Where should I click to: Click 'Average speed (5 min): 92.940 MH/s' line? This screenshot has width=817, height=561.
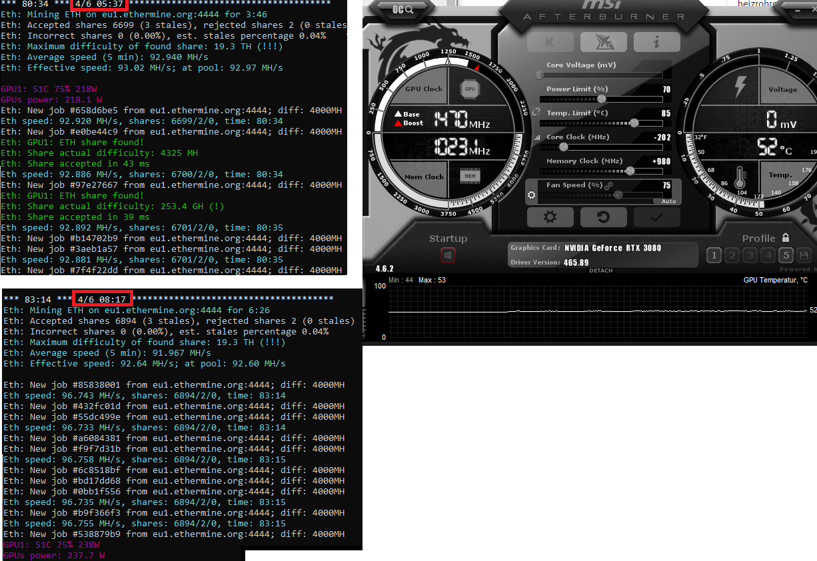105,57
